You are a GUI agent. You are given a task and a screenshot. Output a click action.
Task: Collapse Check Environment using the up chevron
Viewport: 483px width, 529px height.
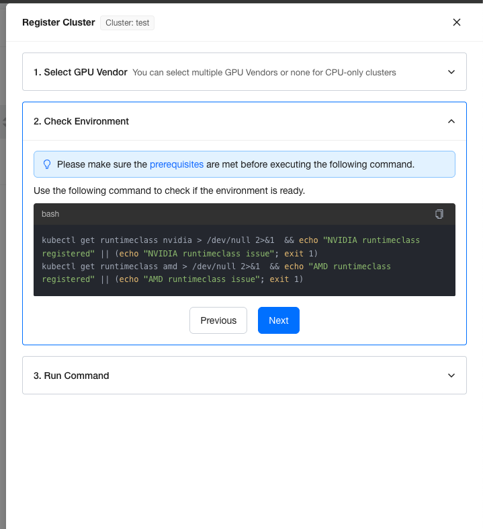tap(451, 121)
